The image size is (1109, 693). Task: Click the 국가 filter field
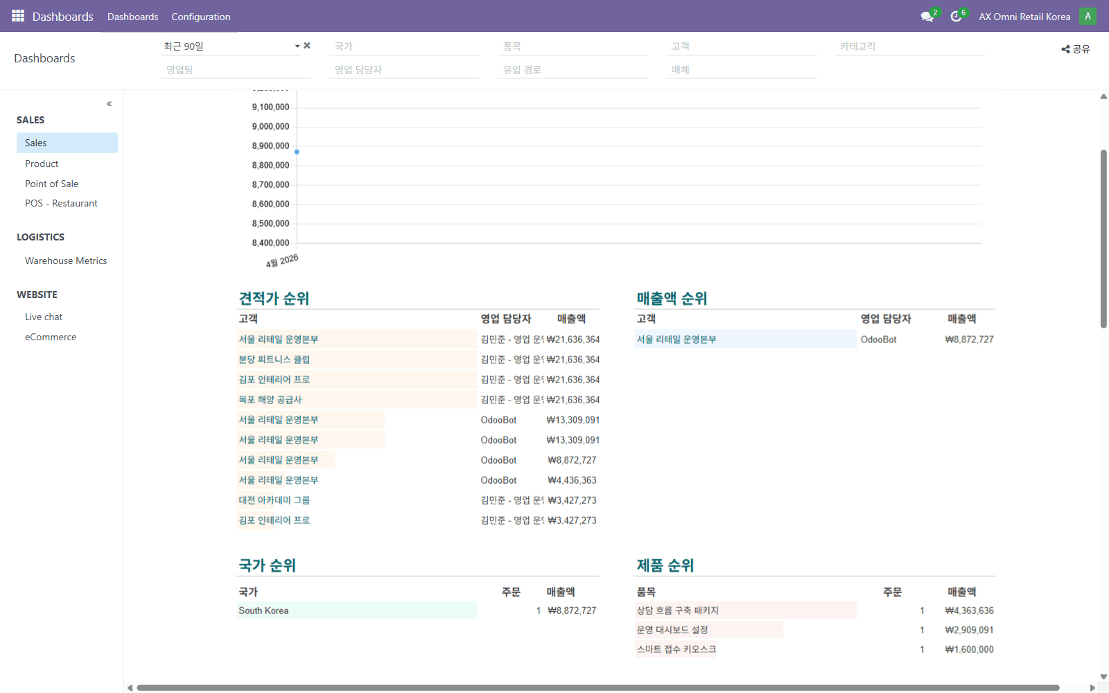pyautogui.click(x=404, y=46)
